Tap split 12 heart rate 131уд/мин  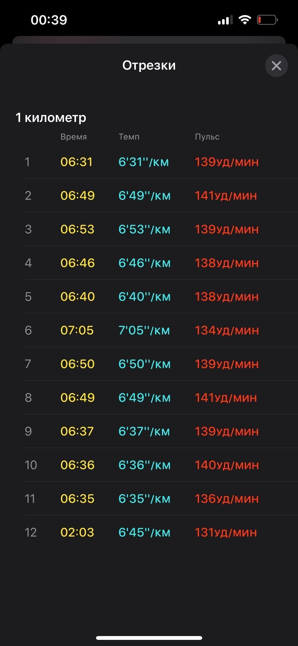point(226,532)
